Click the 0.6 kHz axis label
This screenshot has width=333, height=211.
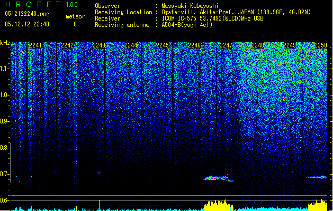coord(5,200)
